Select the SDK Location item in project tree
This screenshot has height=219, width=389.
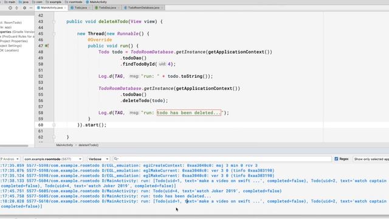(x=10, y=50)
